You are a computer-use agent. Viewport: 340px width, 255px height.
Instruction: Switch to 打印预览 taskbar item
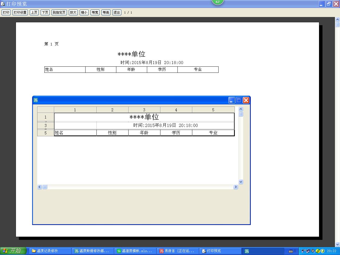pos(220,251)
